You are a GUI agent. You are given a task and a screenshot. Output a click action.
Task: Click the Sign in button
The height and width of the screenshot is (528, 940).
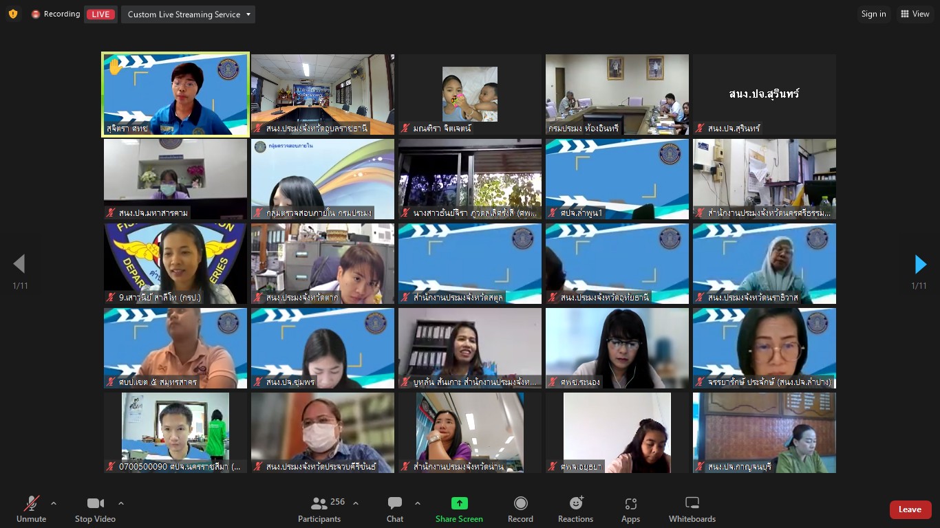click(x=873, y=14)
